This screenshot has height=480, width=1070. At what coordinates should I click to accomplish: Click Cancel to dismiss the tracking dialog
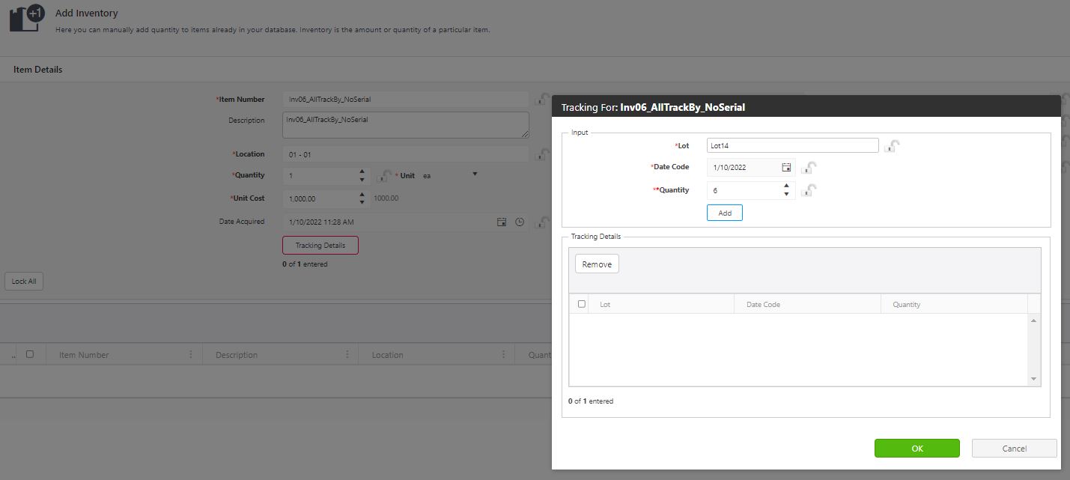point(1014,448)
